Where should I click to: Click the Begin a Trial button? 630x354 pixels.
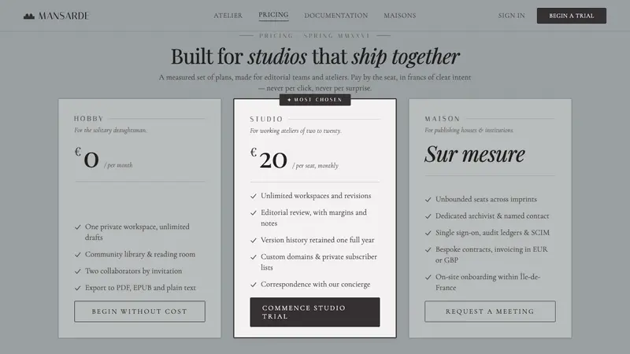pos(572,16)
